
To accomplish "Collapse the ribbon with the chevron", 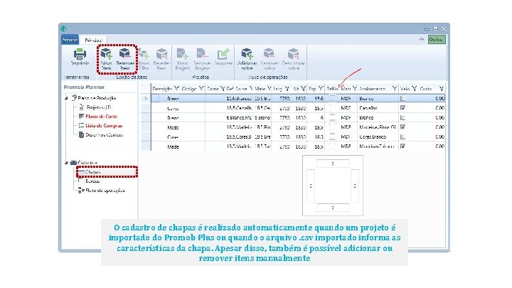I will 422,39.
